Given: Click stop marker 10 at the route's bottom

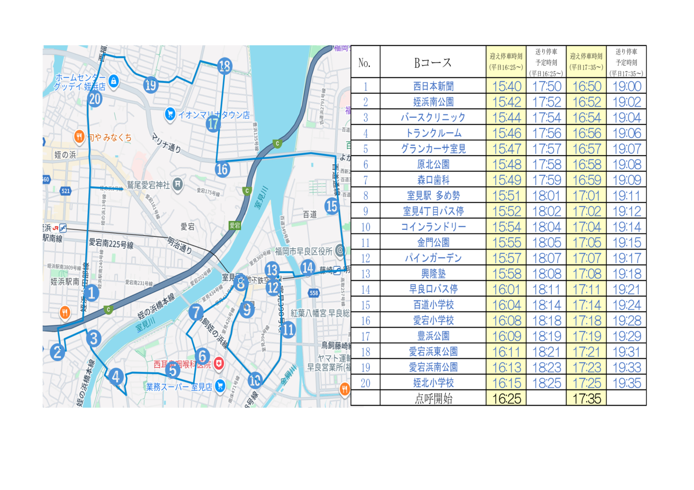Looking at the screenshot, I should coord(255,380).
